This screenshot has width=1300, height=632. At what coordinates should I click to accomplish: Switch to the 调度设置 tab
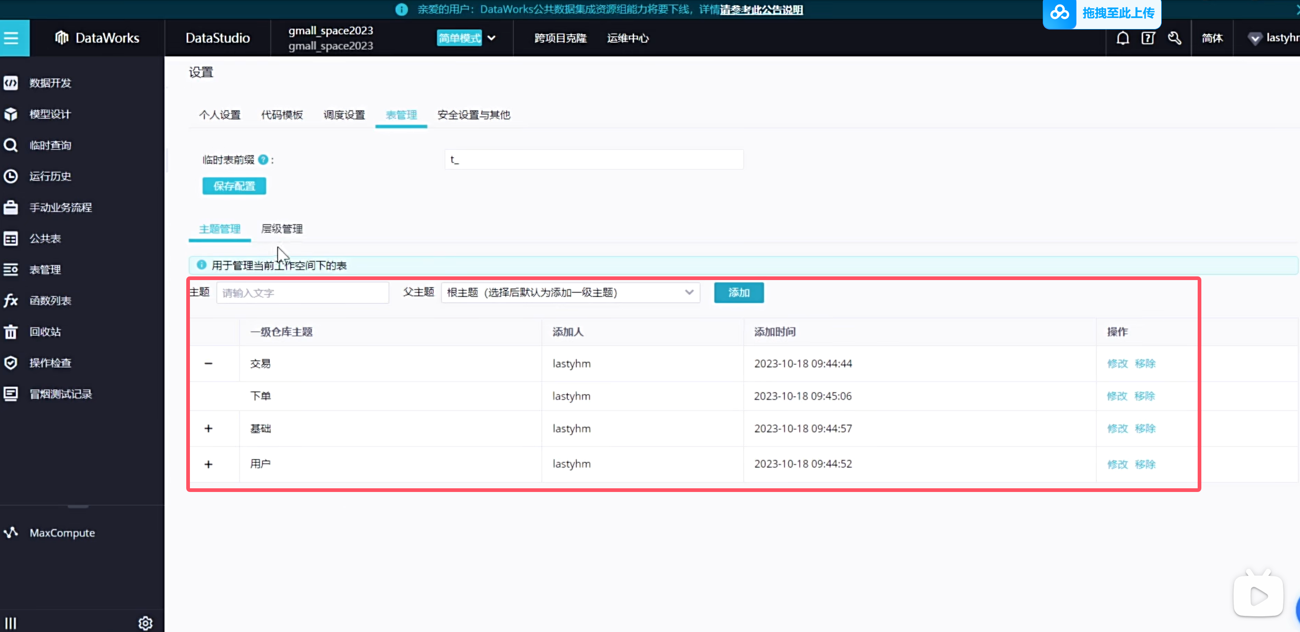(x=344, y=115)
